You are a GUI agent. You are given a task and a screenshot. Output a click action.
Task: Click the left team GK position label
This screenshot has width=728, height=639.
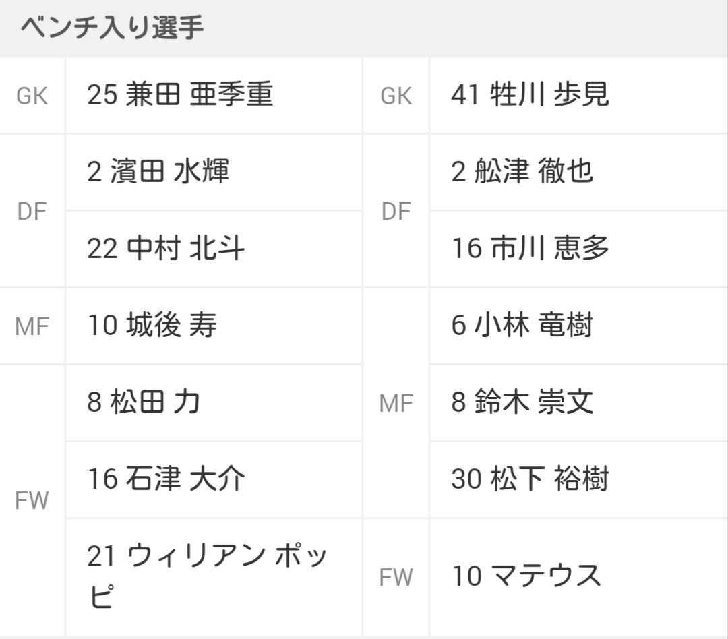click(x=32, y=96)
